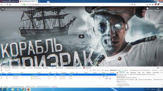Enable Отключить кэш checkbox
The width and height of the screenshot is (163, 91).
[x=142, y=70]
